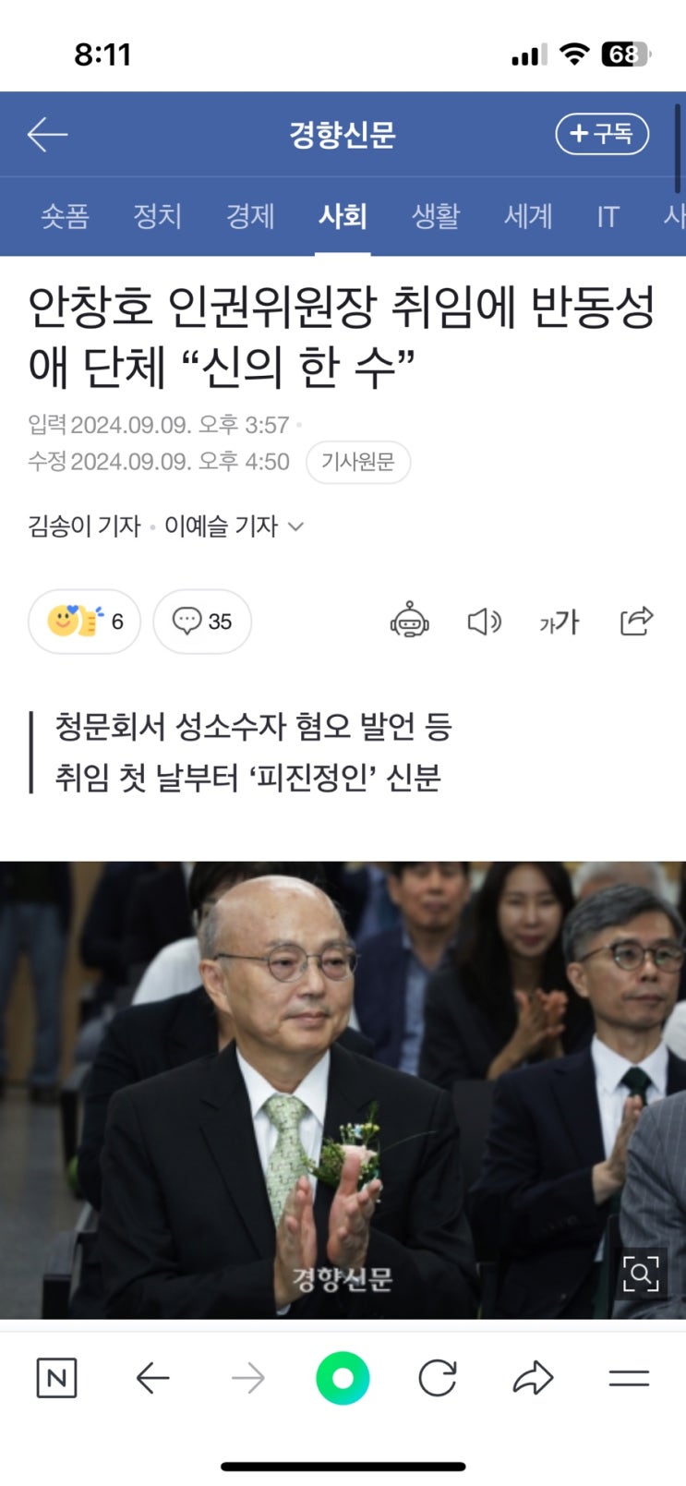Expand the reporter list chevron
The image size is (686, 1486).
coord(295,526)
